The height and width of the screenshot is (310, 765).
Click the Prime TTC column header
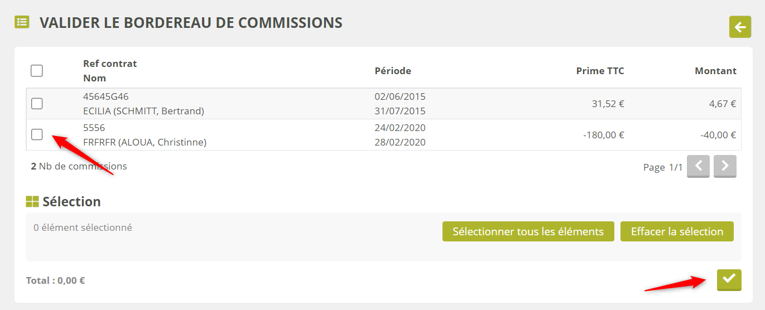tap(600, 71)
